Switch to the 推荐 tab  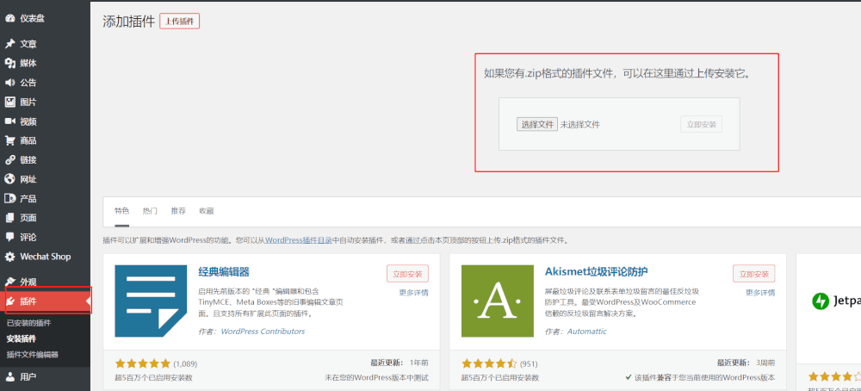[178, 211]
